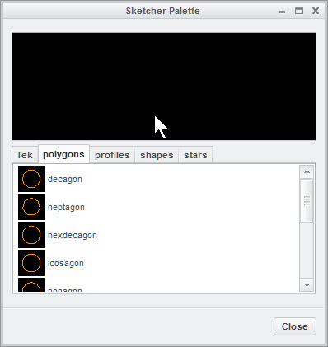Image resolution: width=328 pixels, height=347 pixels.
Task: Click the black preview area
Action: tap(164, 87)
